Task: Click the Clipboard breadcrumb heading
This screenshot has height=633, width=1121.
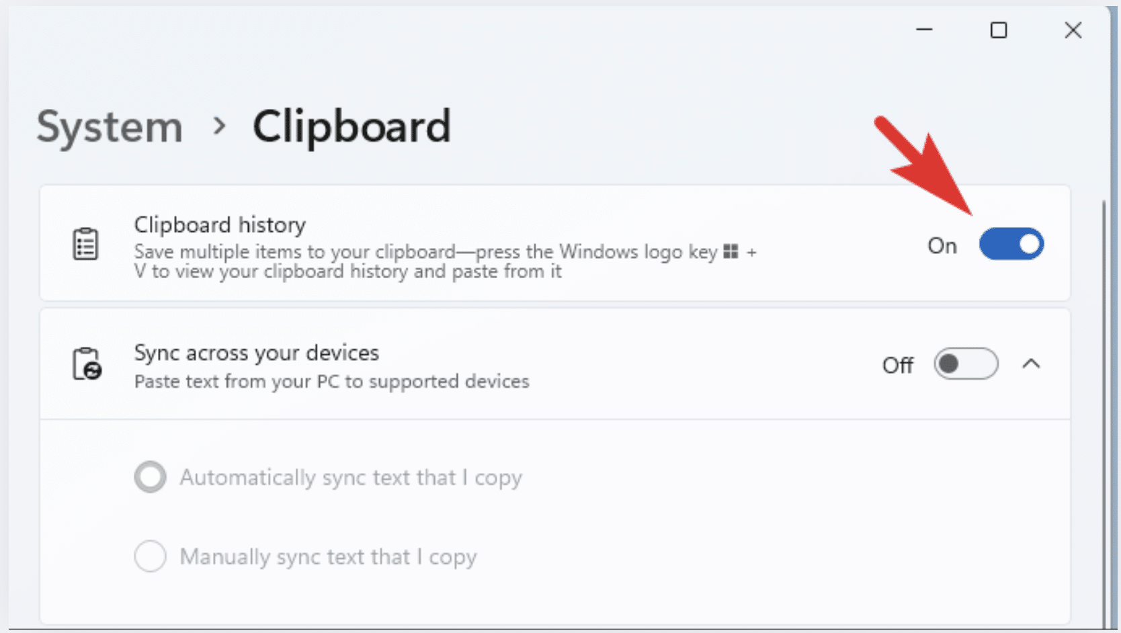Action: [x=352, y=127]
